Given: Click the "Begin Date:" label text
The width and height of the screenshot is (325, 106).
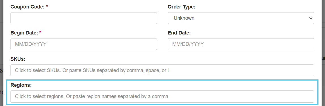Looking at the screenshot, I should 24,33.
